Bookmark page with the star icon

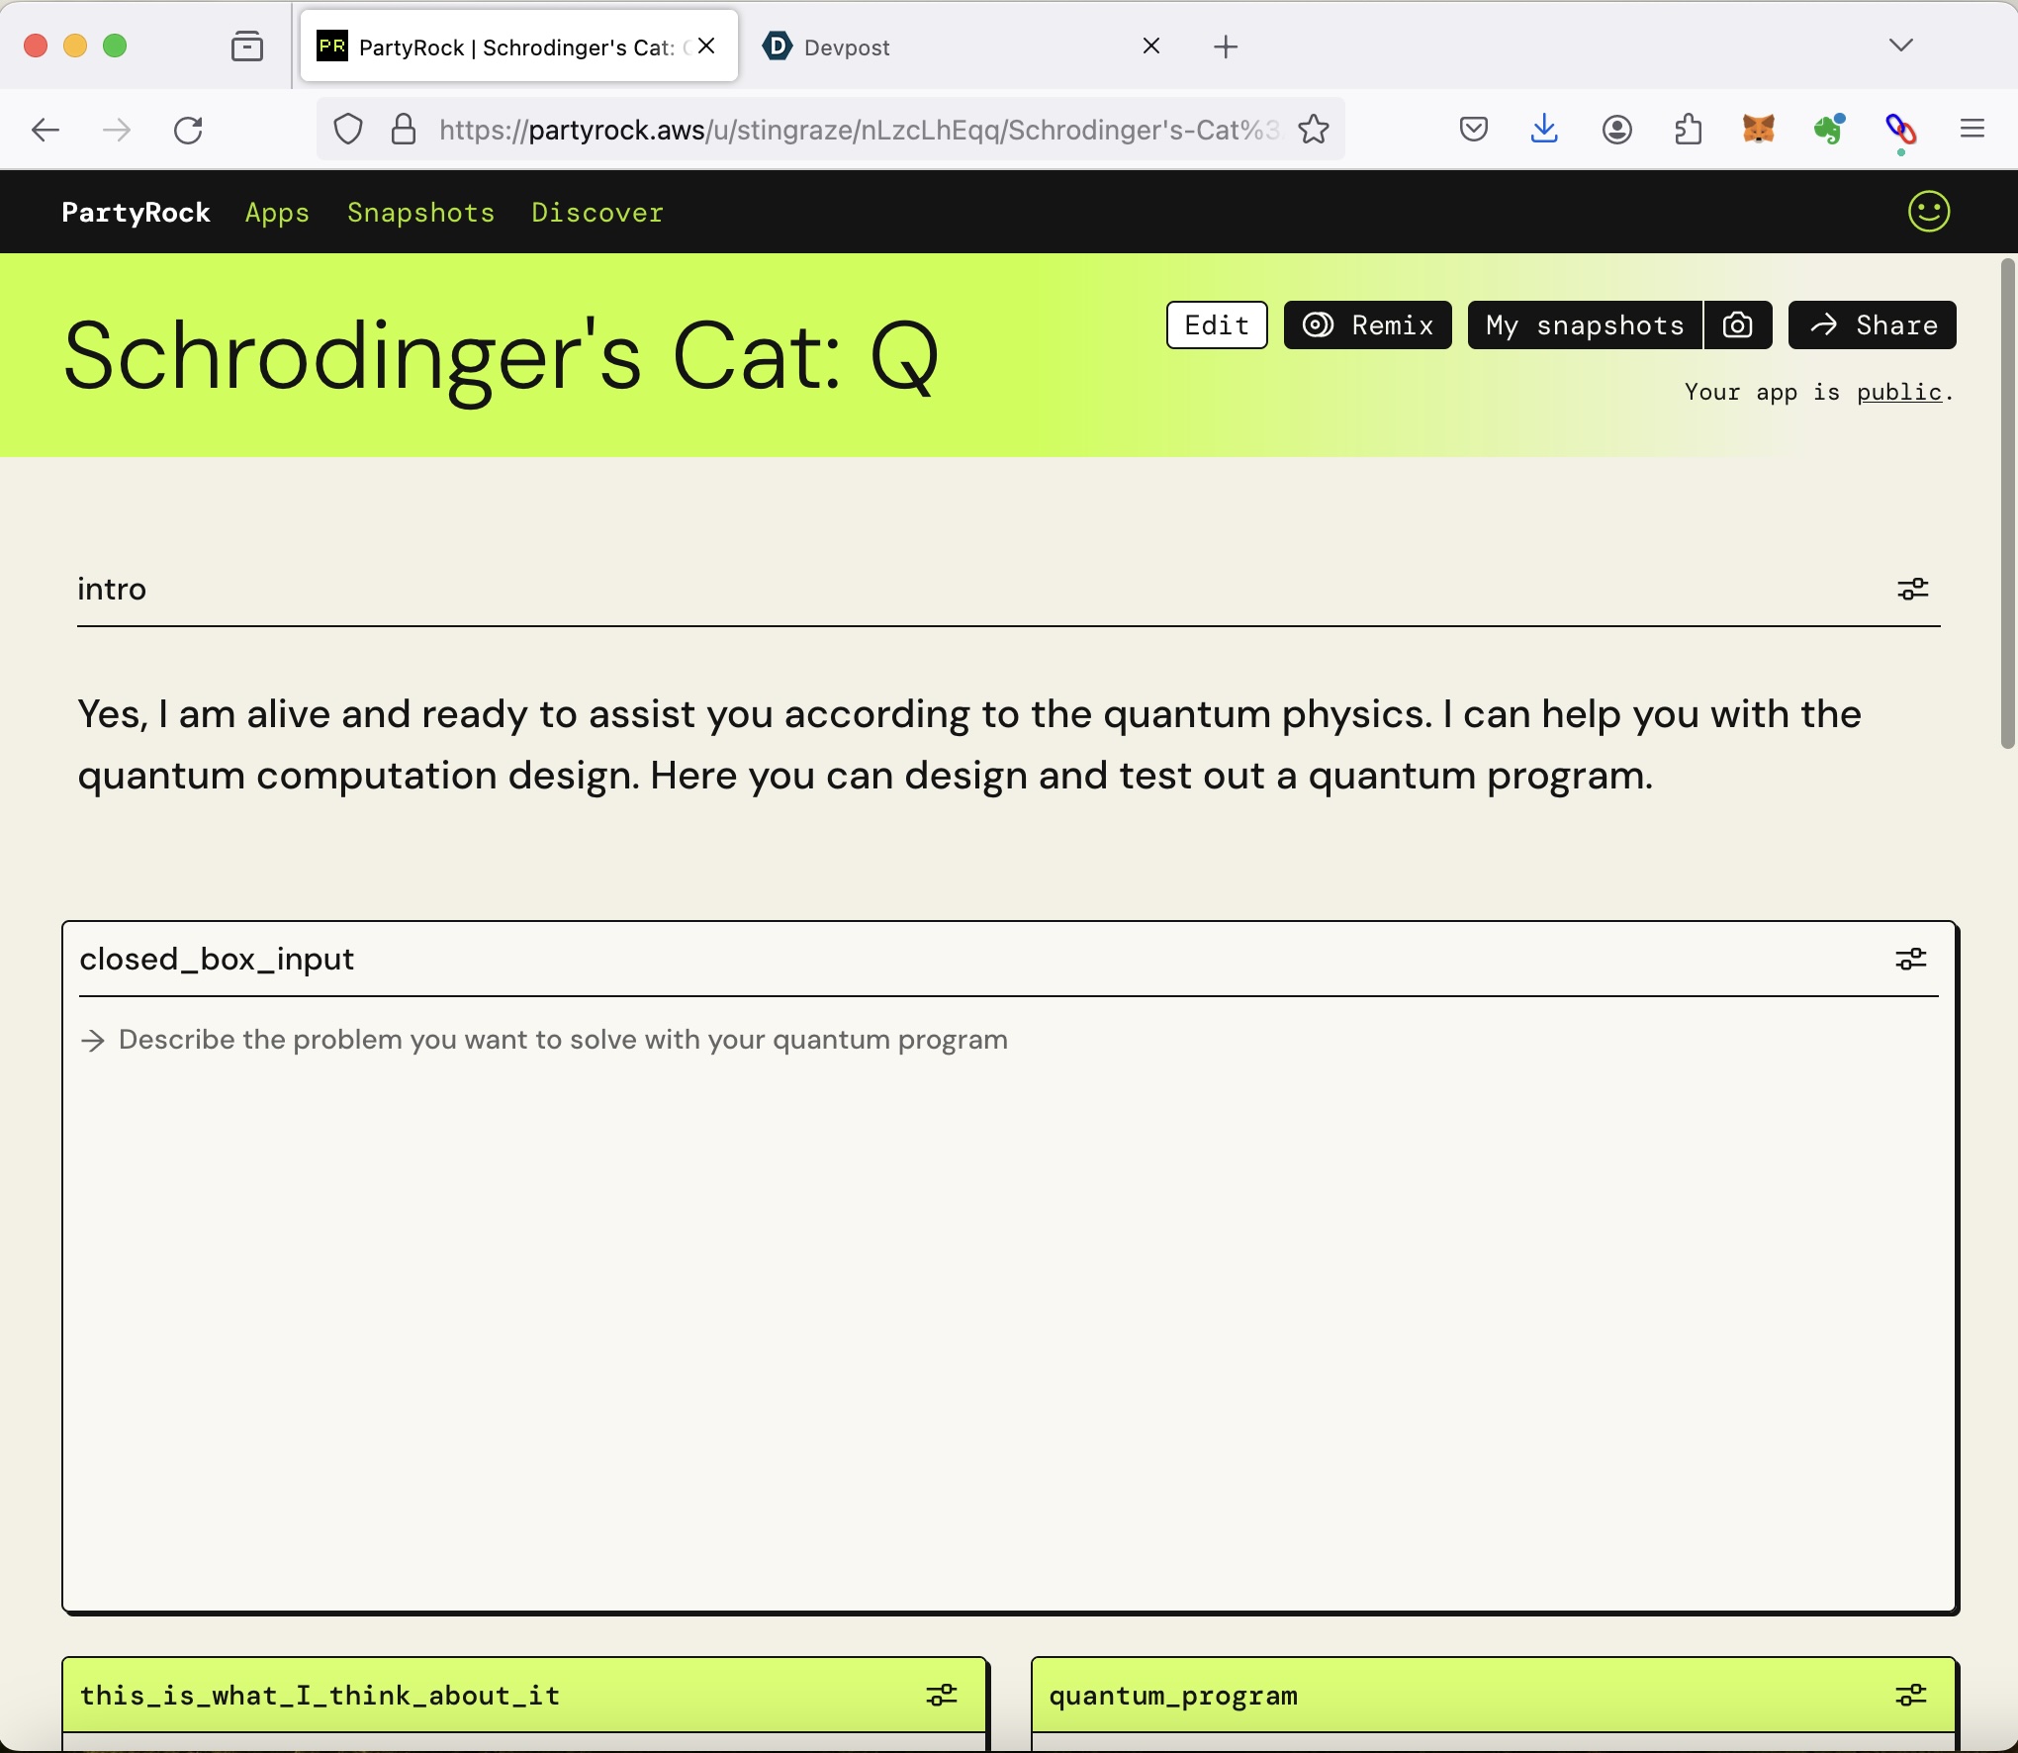tap(1314, 130)
